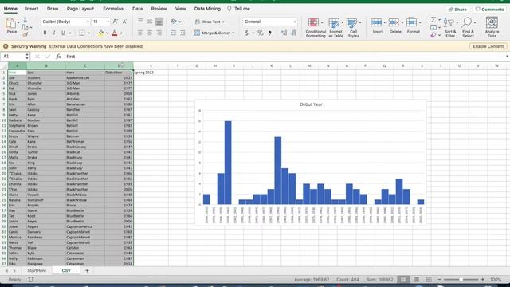The image size is (510, 287).
Task: Apply accounting dollar number format
Action: 246,33
